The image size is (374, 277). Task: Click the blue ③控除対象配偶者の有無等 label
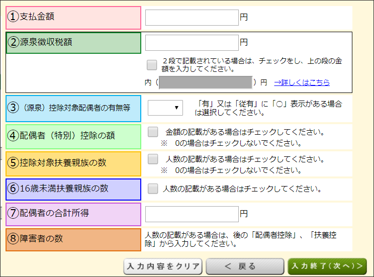coord(73,108)
